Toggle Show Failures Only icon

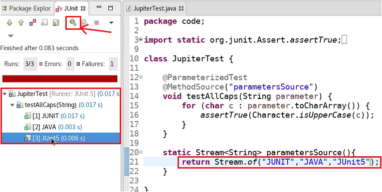point(32,23)
